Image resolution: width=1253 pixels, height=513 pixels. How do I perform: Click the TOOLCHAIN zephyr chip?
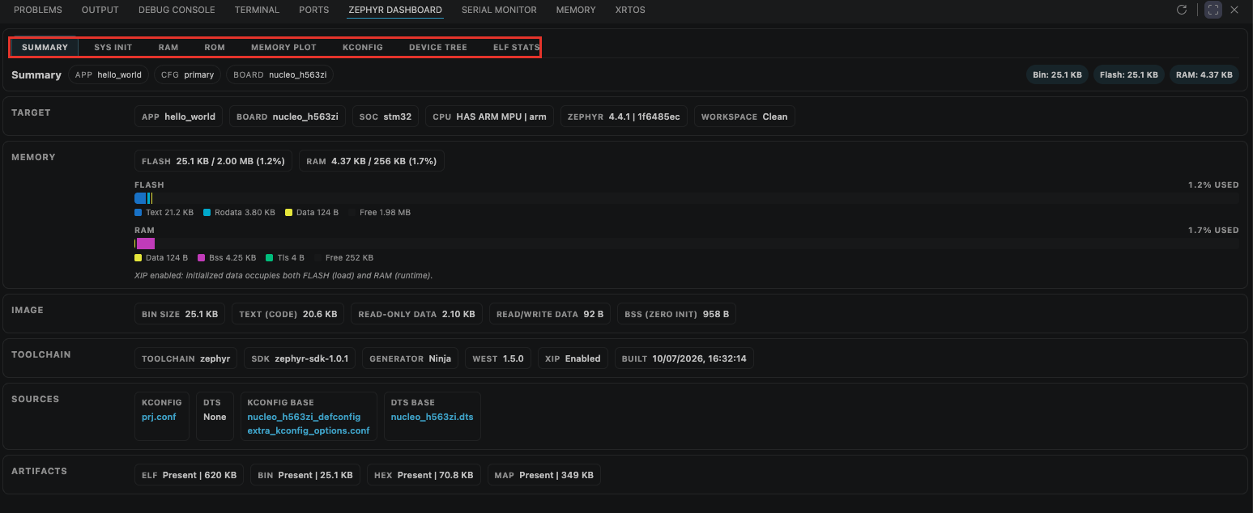tap(185, 358)
